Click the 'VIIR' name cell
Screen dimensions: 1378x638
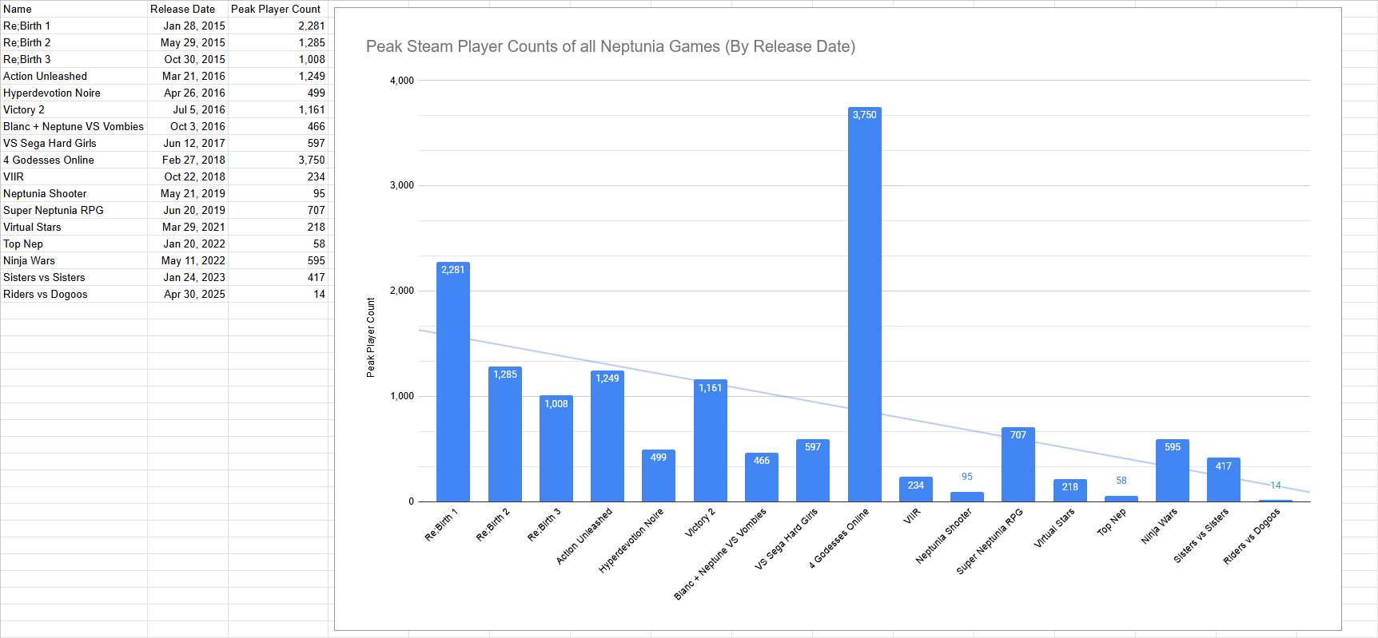coord(74,176)
